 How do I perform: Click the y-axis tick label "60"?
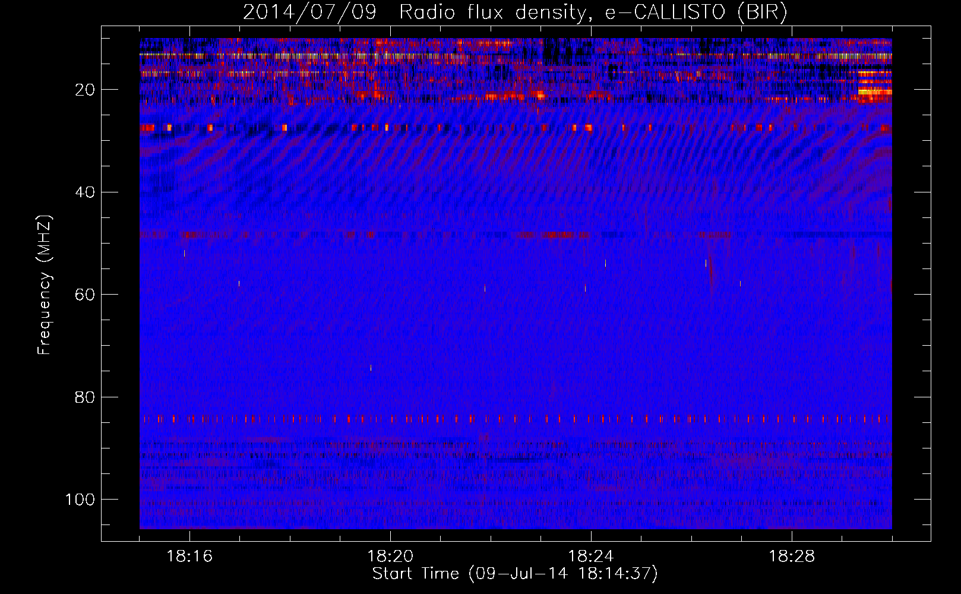85,295
